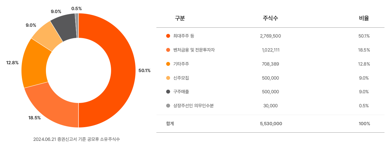Click the light orange 신주모집 legend dot

click(168, 78)
